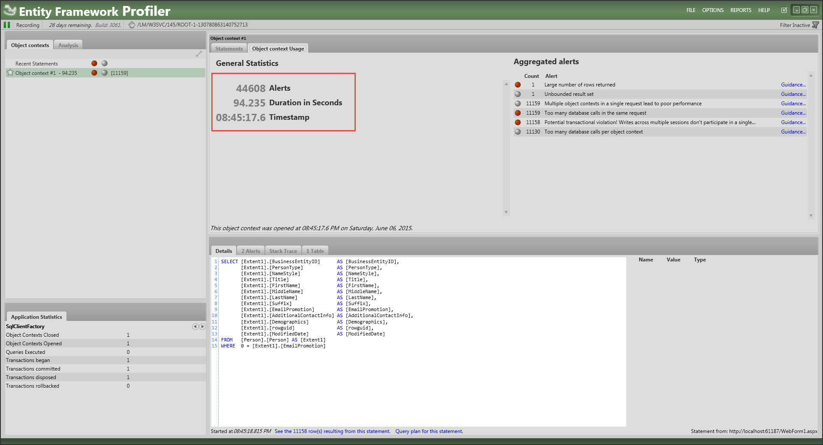Image resolution: width=823 pixels, height=445 pixels.
Task: Open the 1 Table tab
Action: pyautogui.click(x=315, y=251)
